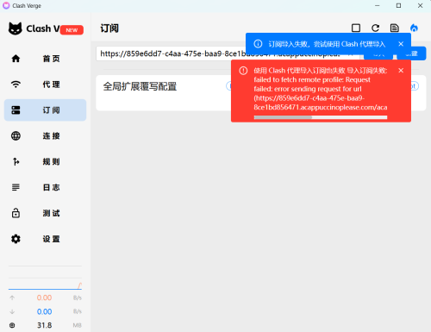Screen dimensions: 431x332
Task: Click the progress bar in the red notification
Action: [x=321, y=117]
